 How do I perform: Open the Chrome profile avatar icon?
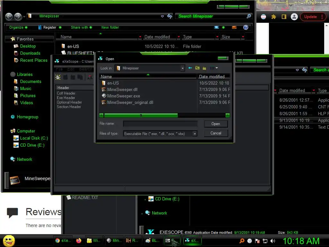coord(294,17)
